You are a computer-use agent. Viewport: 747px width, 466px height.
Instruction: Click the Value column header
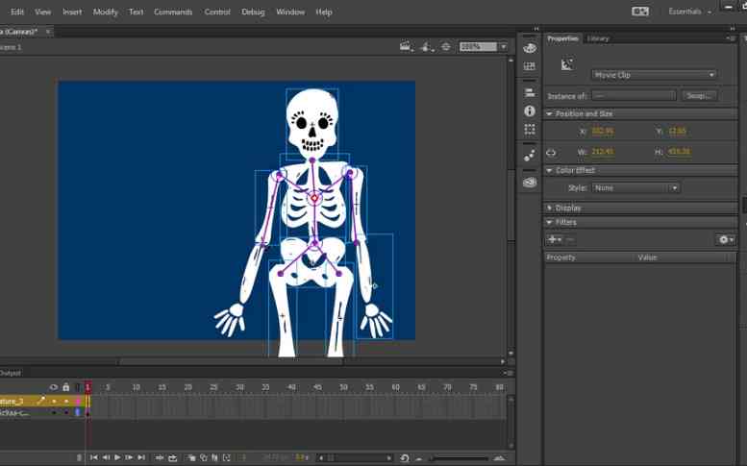pos(647,258)
